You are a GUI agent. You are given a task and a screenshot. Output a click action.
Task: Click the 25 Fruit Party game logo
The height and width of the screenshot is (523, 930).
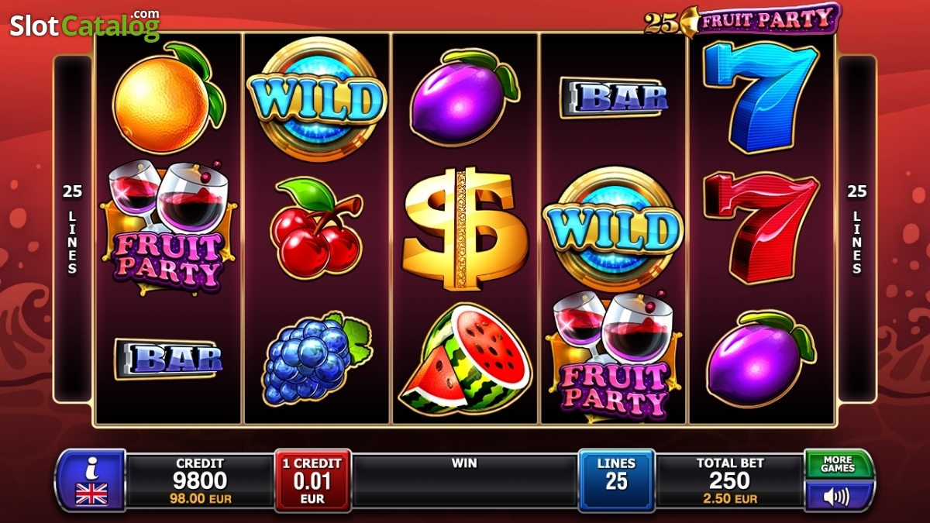click(742, 19)
